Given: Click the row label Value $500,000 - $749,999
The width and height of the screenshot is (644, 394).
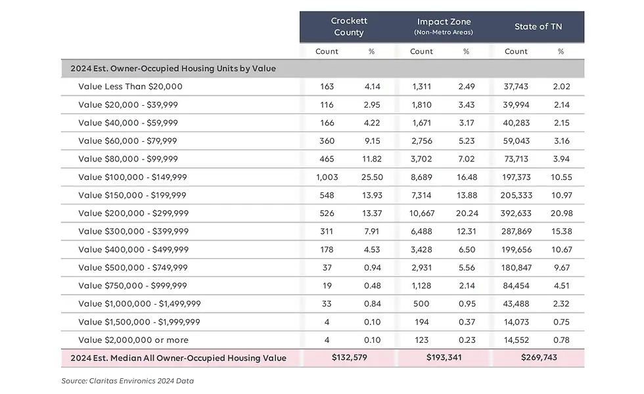Looking at the screenshot, I should [x=133, y=267].
